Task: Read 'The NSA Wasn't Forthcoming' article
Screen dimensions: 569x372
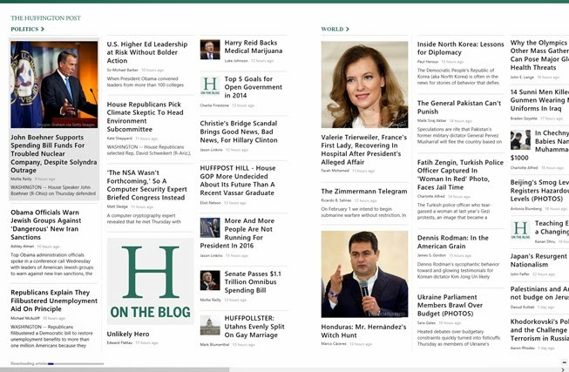Action: point(147,185)
